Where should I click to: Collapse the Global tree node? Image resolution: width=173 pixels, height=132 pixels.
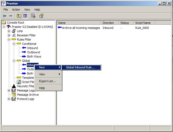pos(14,61)
